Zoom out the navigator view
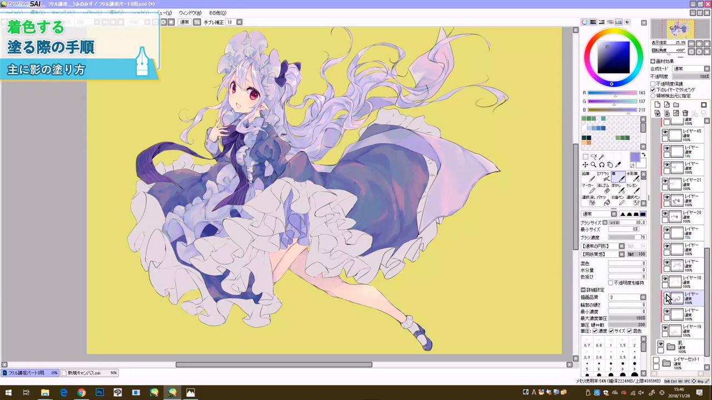The width and height of the screenshot is (712, 400). (691, 43)
